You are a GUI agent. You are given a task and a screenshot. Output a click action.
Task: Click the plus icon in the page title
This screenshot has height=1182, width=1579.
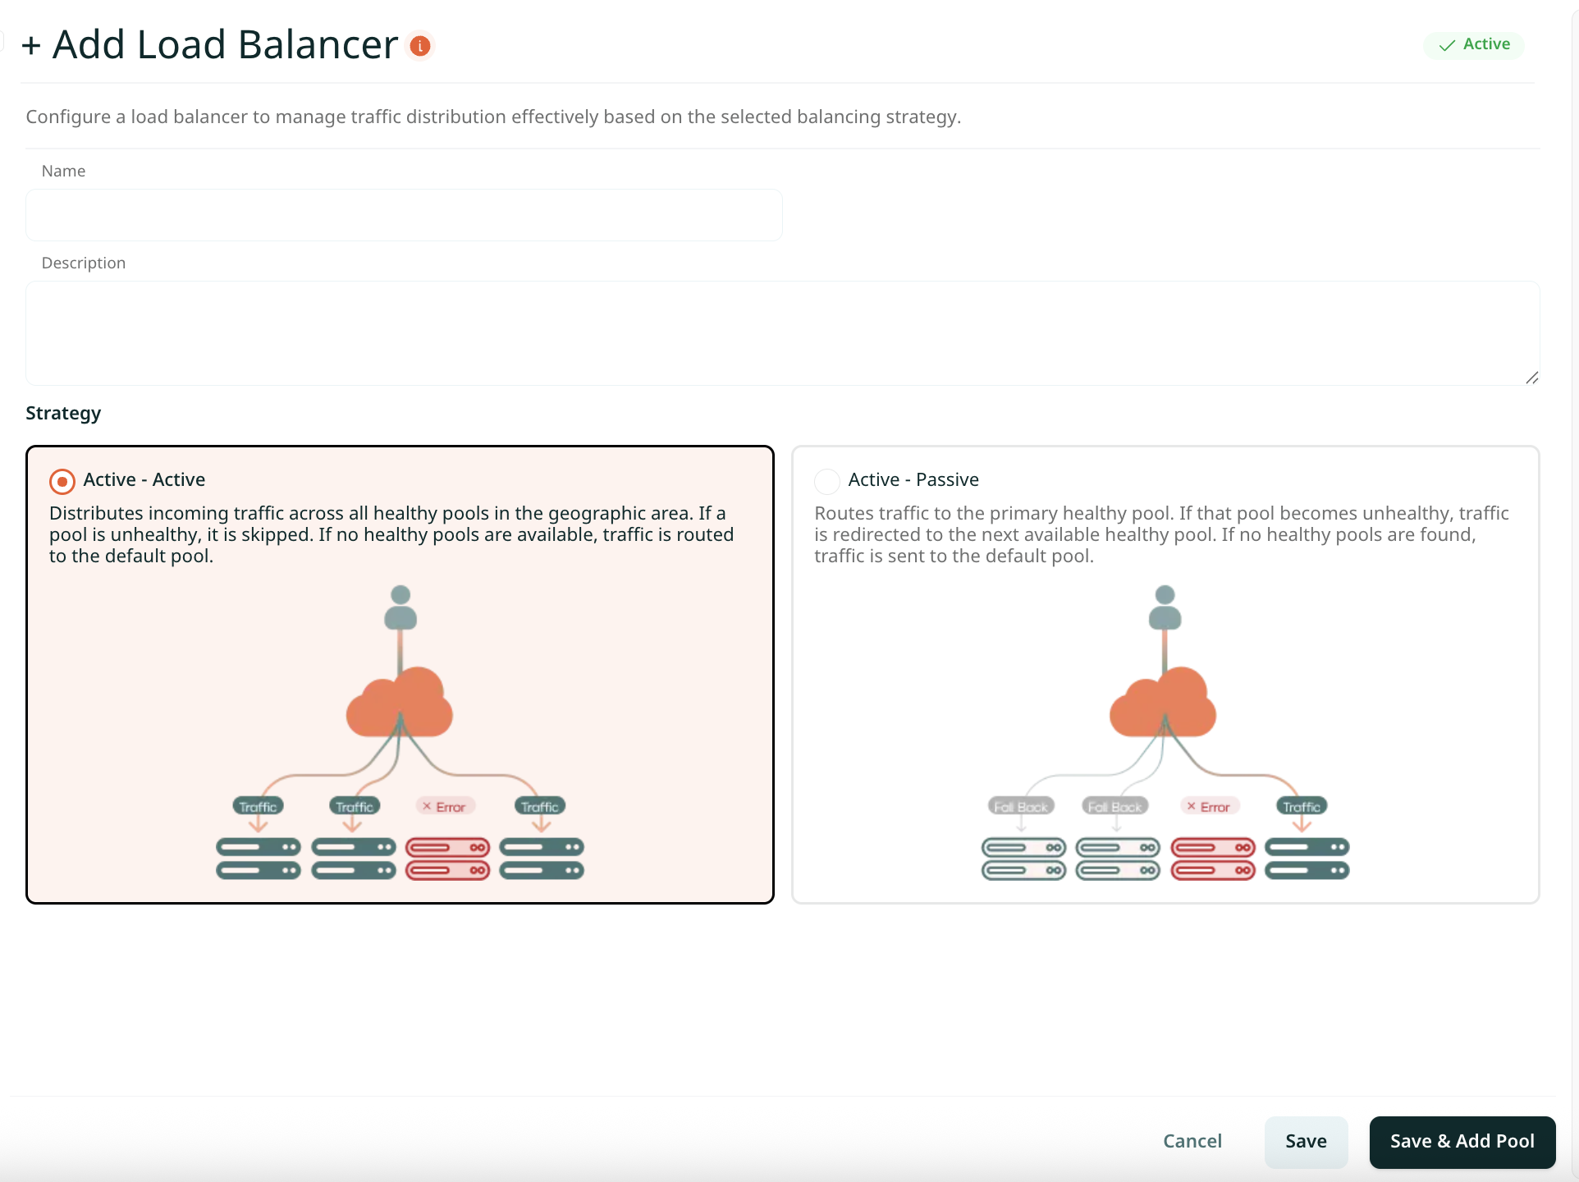32,45
